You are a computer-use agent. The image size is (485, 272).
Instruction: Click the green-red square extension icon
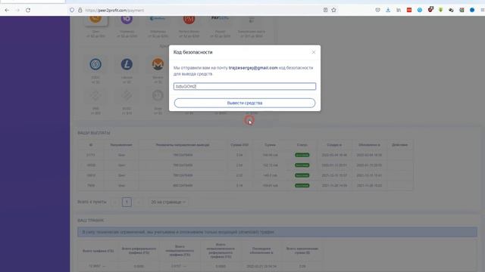[x=462, y=10]
